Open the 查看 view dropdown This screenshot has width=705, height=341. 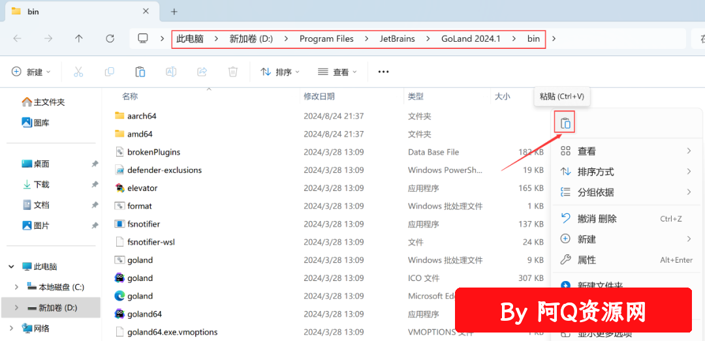point(337,72)
